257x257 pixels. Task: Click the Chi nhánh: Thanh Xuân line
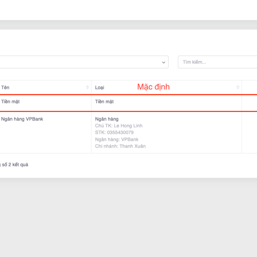tap(120, 146)
